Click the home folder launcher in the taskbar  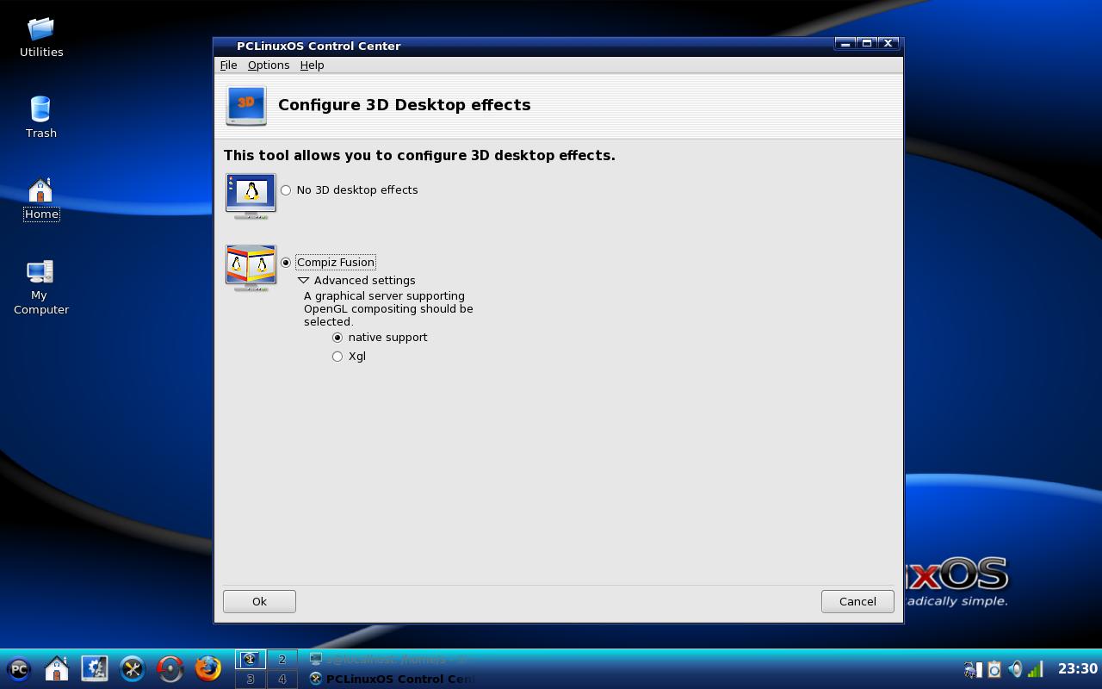click(x=57, y=669)
